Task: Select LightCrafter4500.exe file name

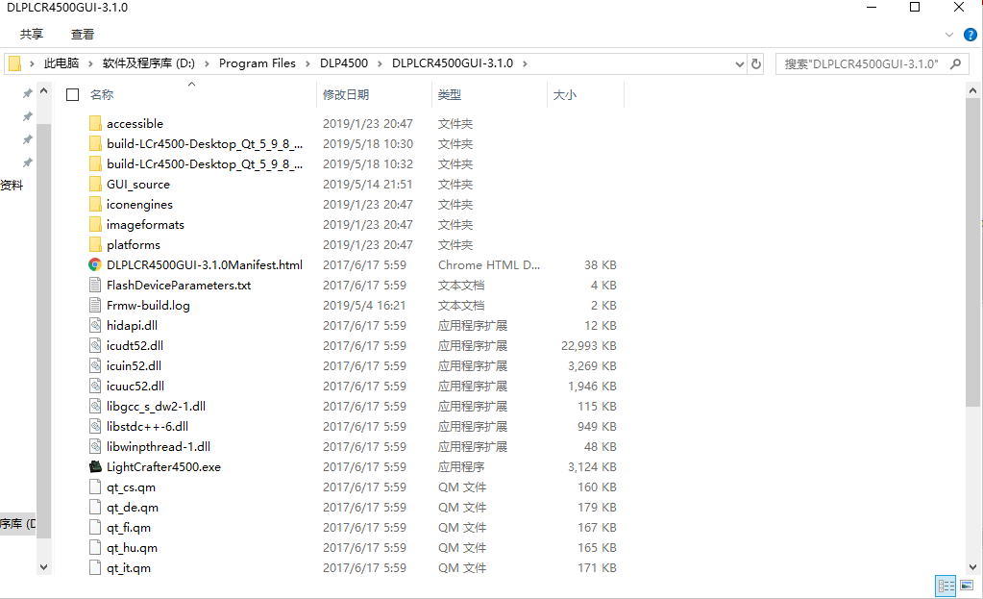Action: click(x=163, y=466)
